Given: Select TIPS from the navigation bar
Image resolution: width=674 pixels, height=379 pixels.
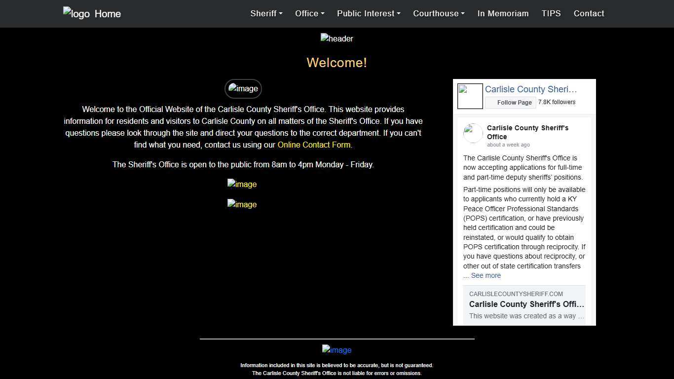Looking at the screenshot, I should coord(551,13).
